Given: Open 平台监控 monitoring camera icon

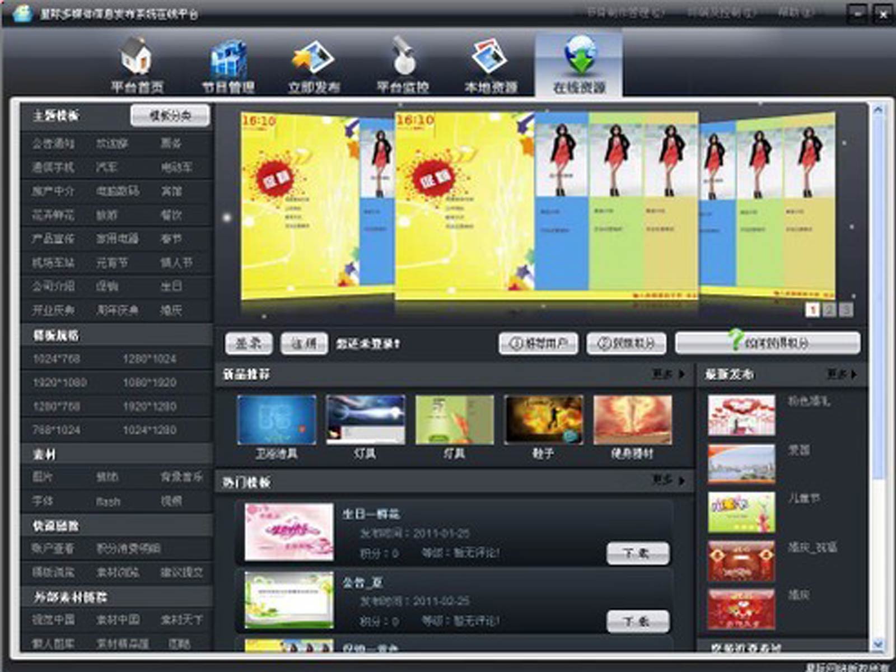Looking at the screenshot, I should coord(403,57).
